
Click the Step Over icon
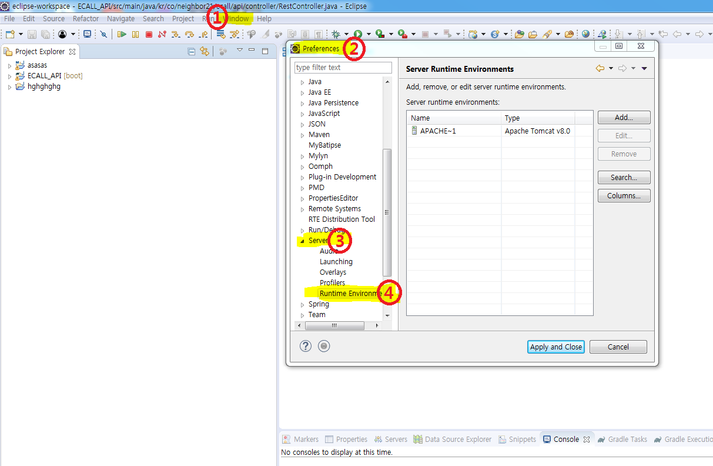click(x=189, y=34)
